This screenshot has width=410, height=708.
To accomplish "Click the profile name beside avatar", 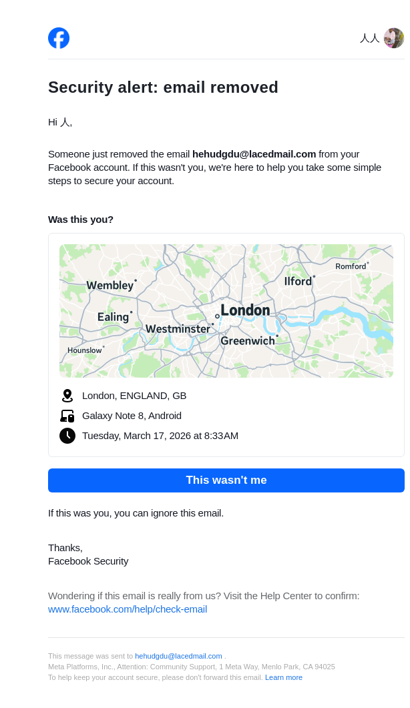I will point(369,39).
